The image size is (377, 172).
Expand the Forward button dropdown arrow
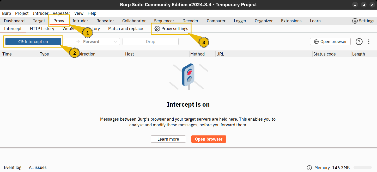click(x=115, y=42)
